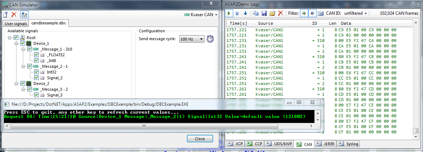Uncheck the _Message_2 - 1 checkbox
The image size is (423, 152).
point(30,66)
